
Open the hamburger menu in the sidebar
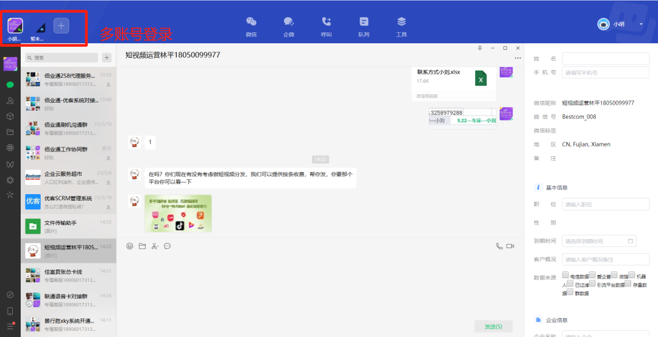(10, 327)
